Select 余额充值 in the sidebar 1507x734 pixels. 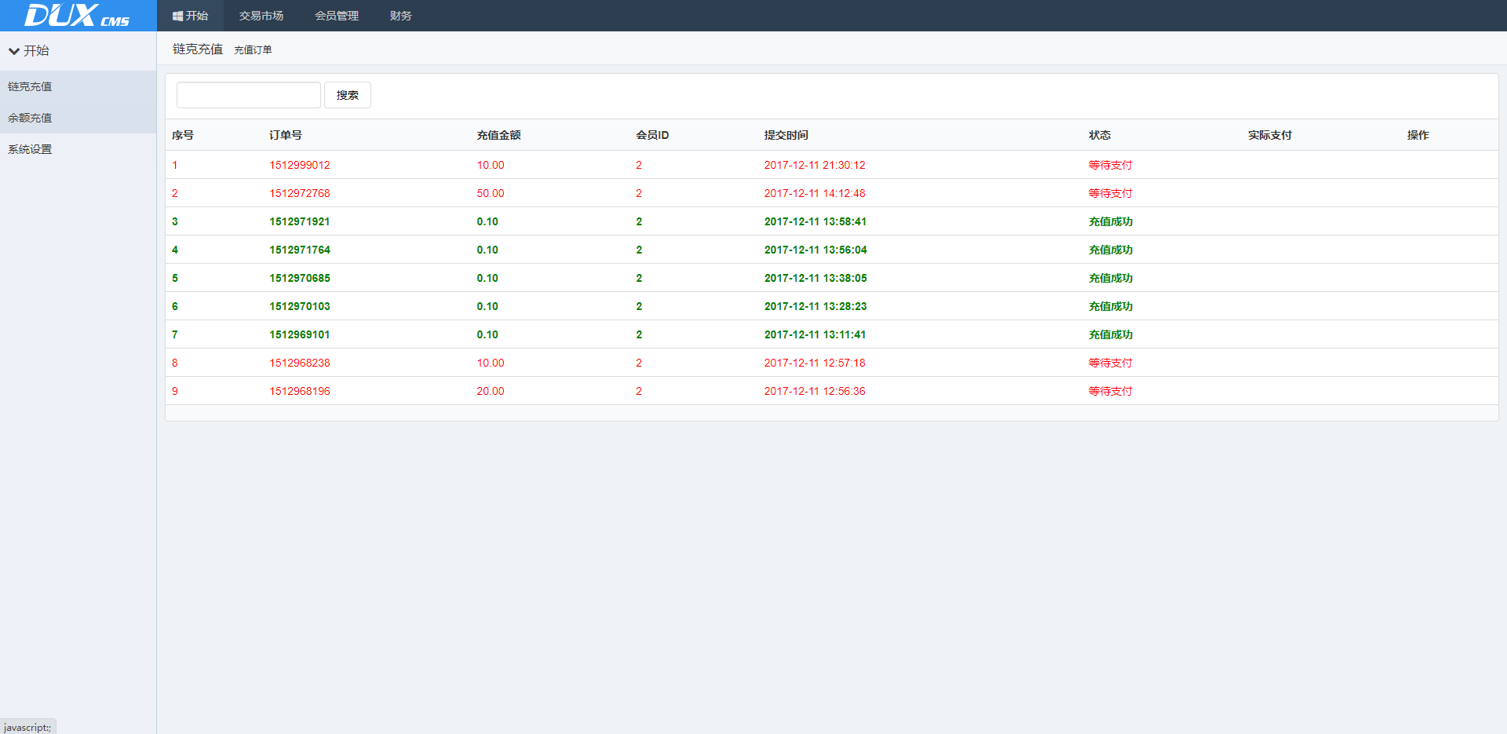coord(30,118)
